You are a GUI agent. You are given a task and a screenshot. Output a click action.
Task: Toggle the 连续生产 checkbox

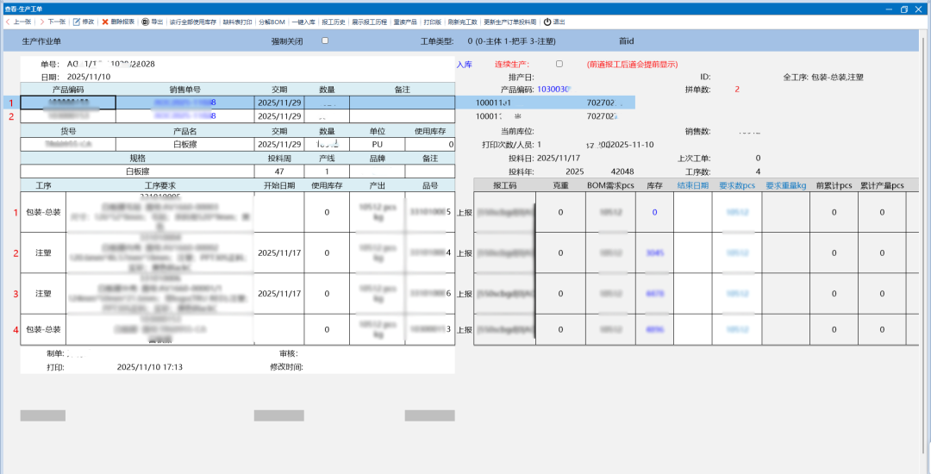click(x=559, y=64)
